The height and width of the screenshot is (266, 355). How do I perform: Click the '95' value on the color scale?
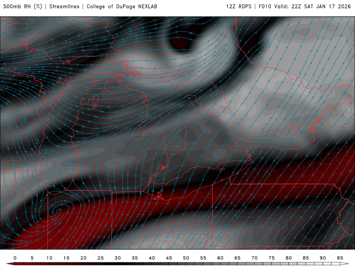click(340, 258)
